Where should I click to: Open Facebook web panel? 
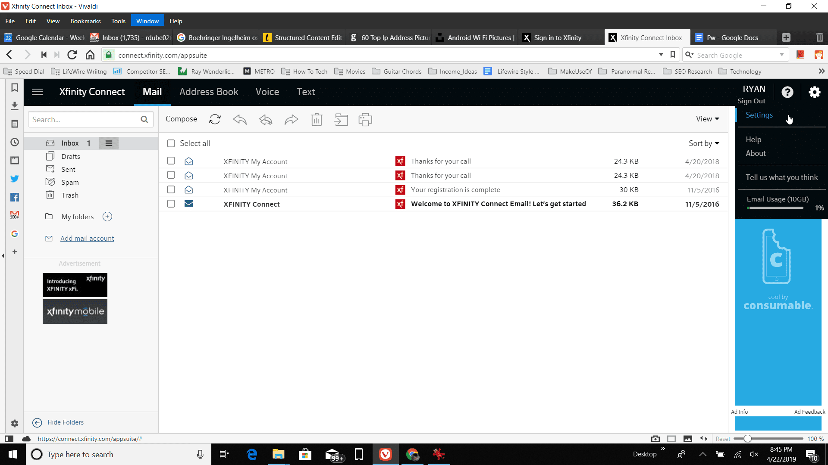(15, 197)
